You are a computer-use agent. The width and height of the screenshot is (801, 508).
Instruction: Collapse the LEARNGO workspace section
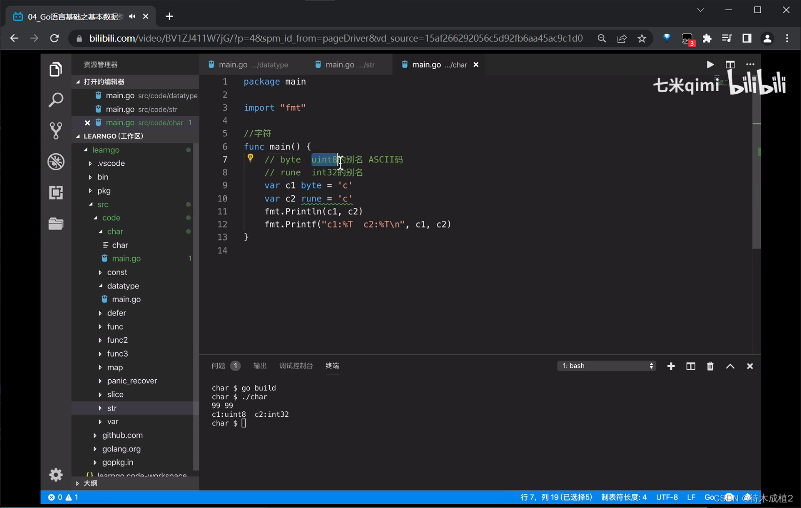point(135,136)
